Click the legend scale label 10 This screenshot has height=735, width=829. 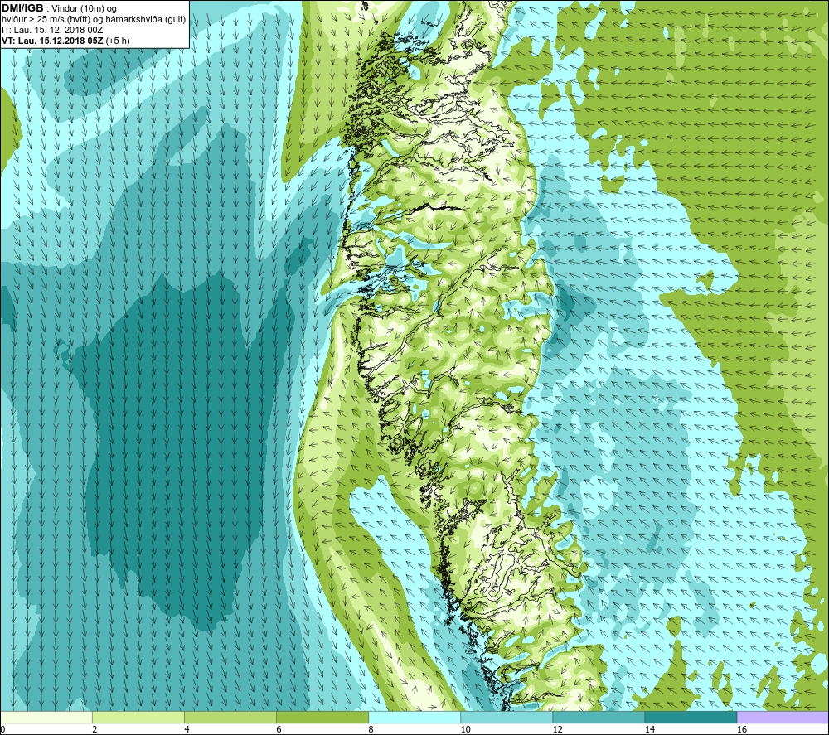coord(465,729)
